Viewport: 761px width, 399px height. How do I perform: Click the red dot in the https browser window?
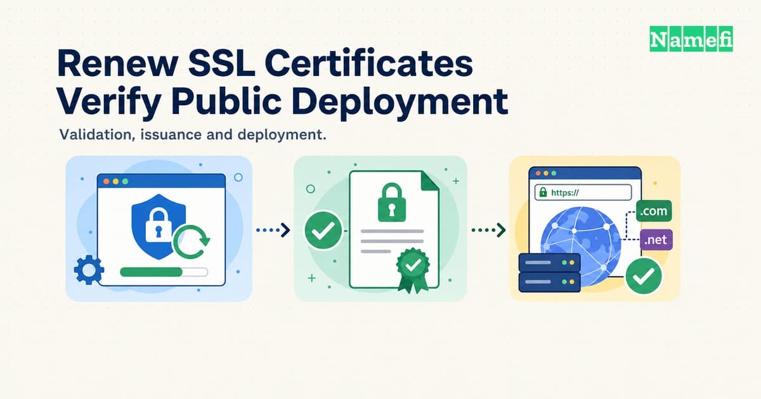(538, 172)
